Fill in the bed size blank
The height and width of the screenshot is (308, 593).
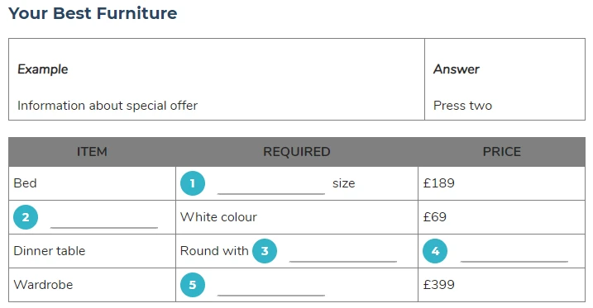tap(271, 187)
